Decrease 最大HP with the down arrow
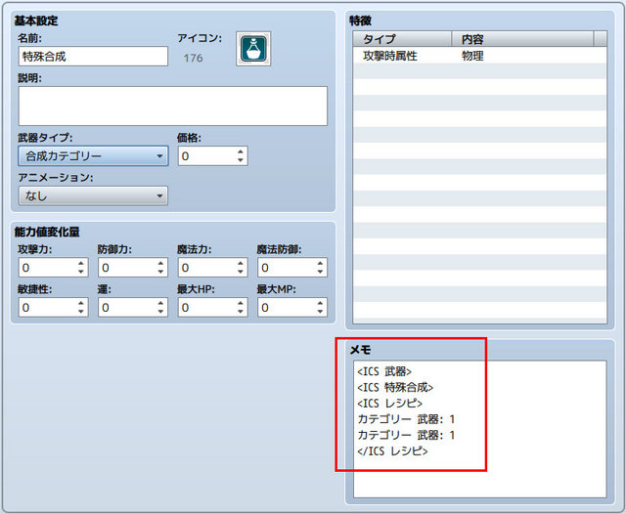The height and width of the screenshot is (514, 626). (x=241, y=312)
